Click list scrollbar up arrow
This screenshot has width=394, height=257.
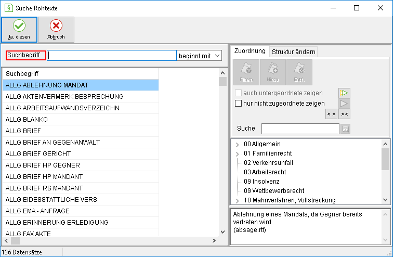tap(222, 73)
